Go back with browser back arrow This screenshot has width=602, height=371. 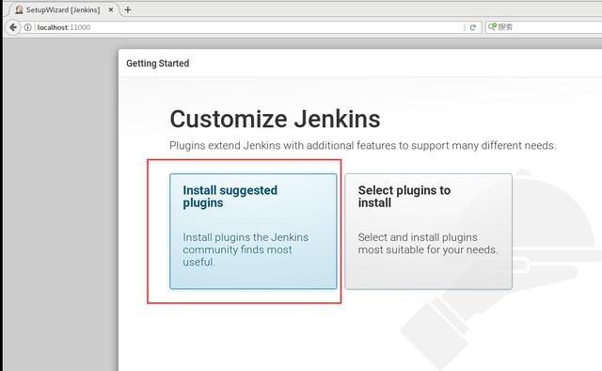[x=13, y=27]
